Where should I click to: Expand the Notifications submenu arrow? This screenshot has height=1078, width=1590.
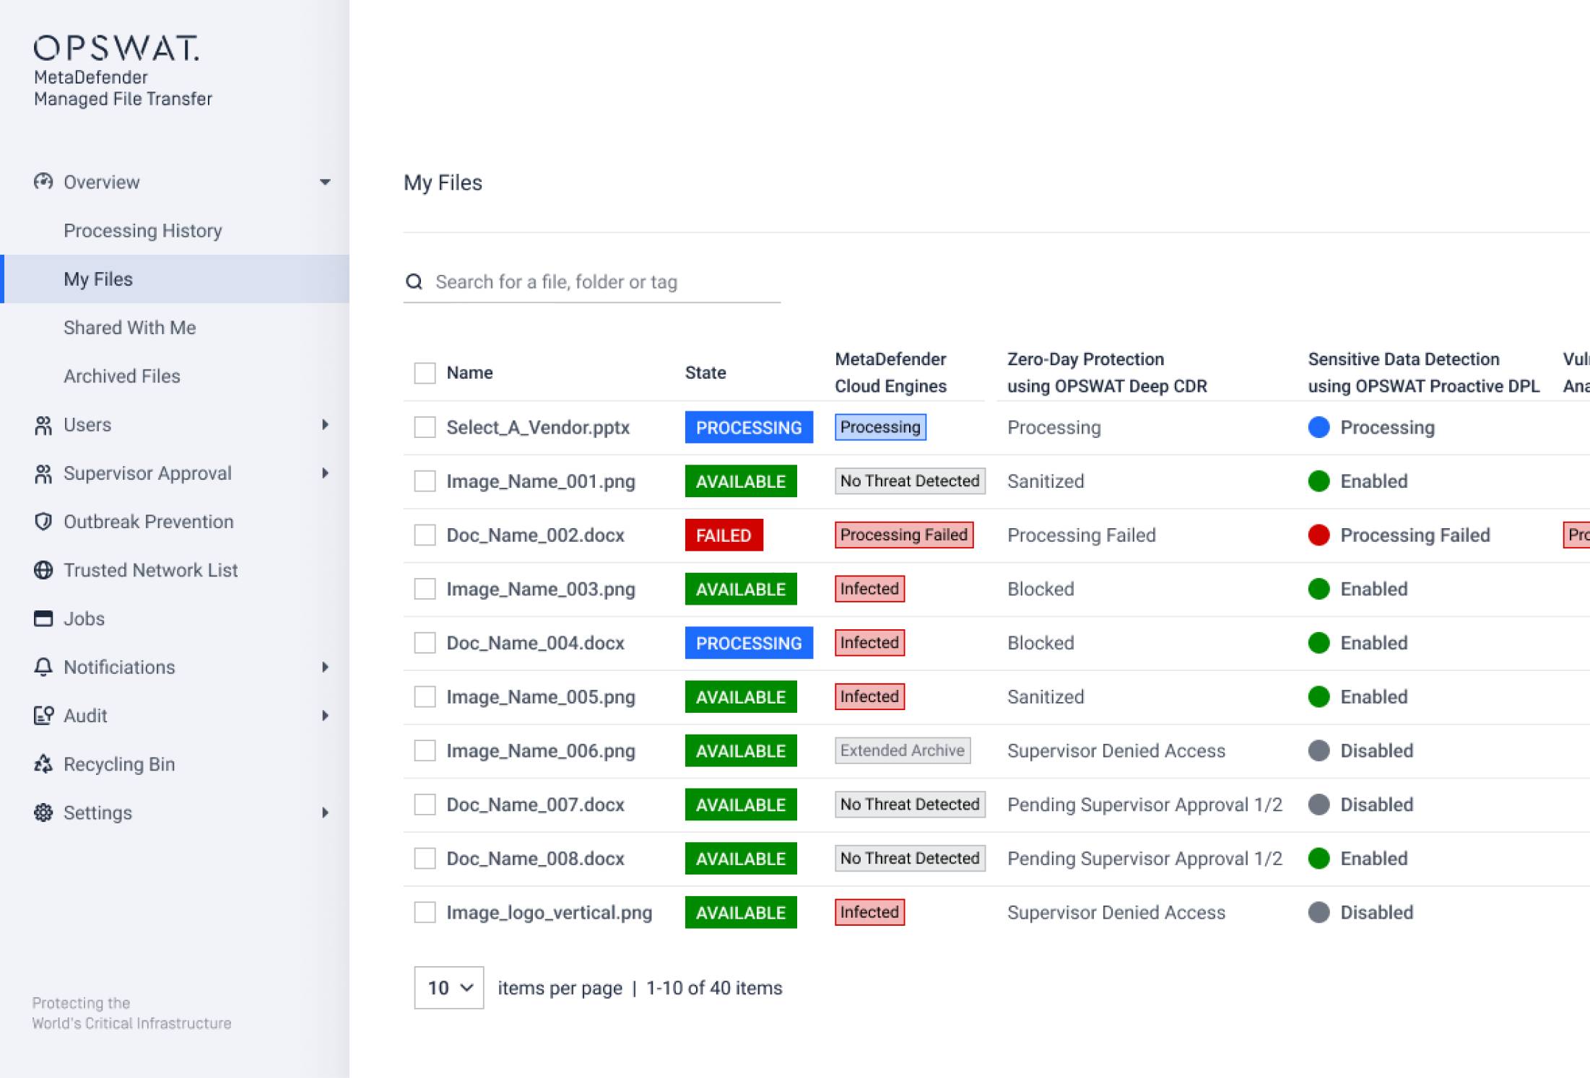pos(325,667)
